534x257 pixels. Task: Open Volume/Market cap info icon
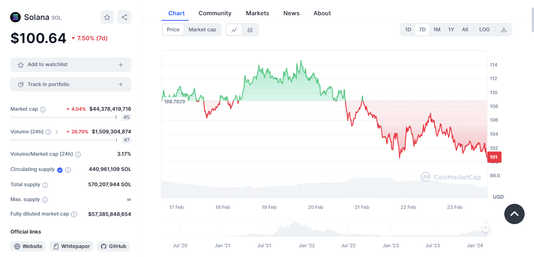pos(78,155)
